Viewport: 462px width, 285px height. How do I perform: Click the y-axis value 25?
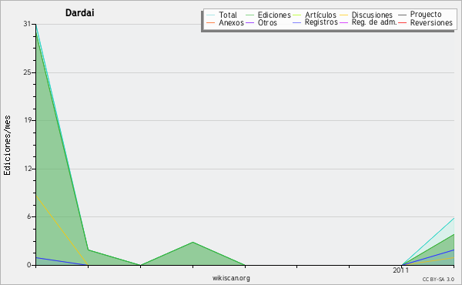click(x=27, y=72)
